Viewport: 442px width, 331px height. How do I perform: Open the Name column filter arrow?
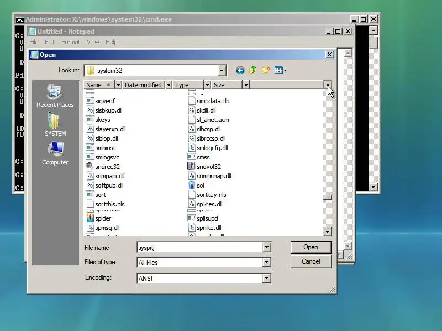[x=118, y=85]
